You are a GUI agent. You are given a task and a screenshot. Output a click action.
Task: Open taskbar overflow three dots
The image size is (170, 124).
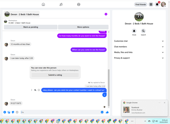[x=132, y=121]
